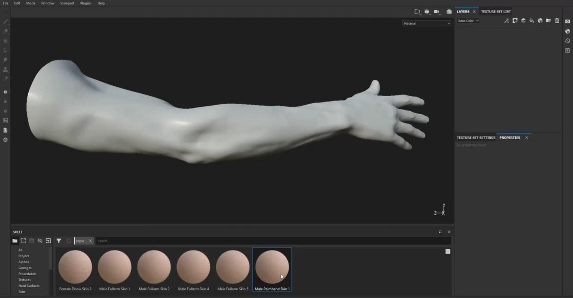
Task: Toggle shelf folder view icon
Action: (x=15, y=241)
